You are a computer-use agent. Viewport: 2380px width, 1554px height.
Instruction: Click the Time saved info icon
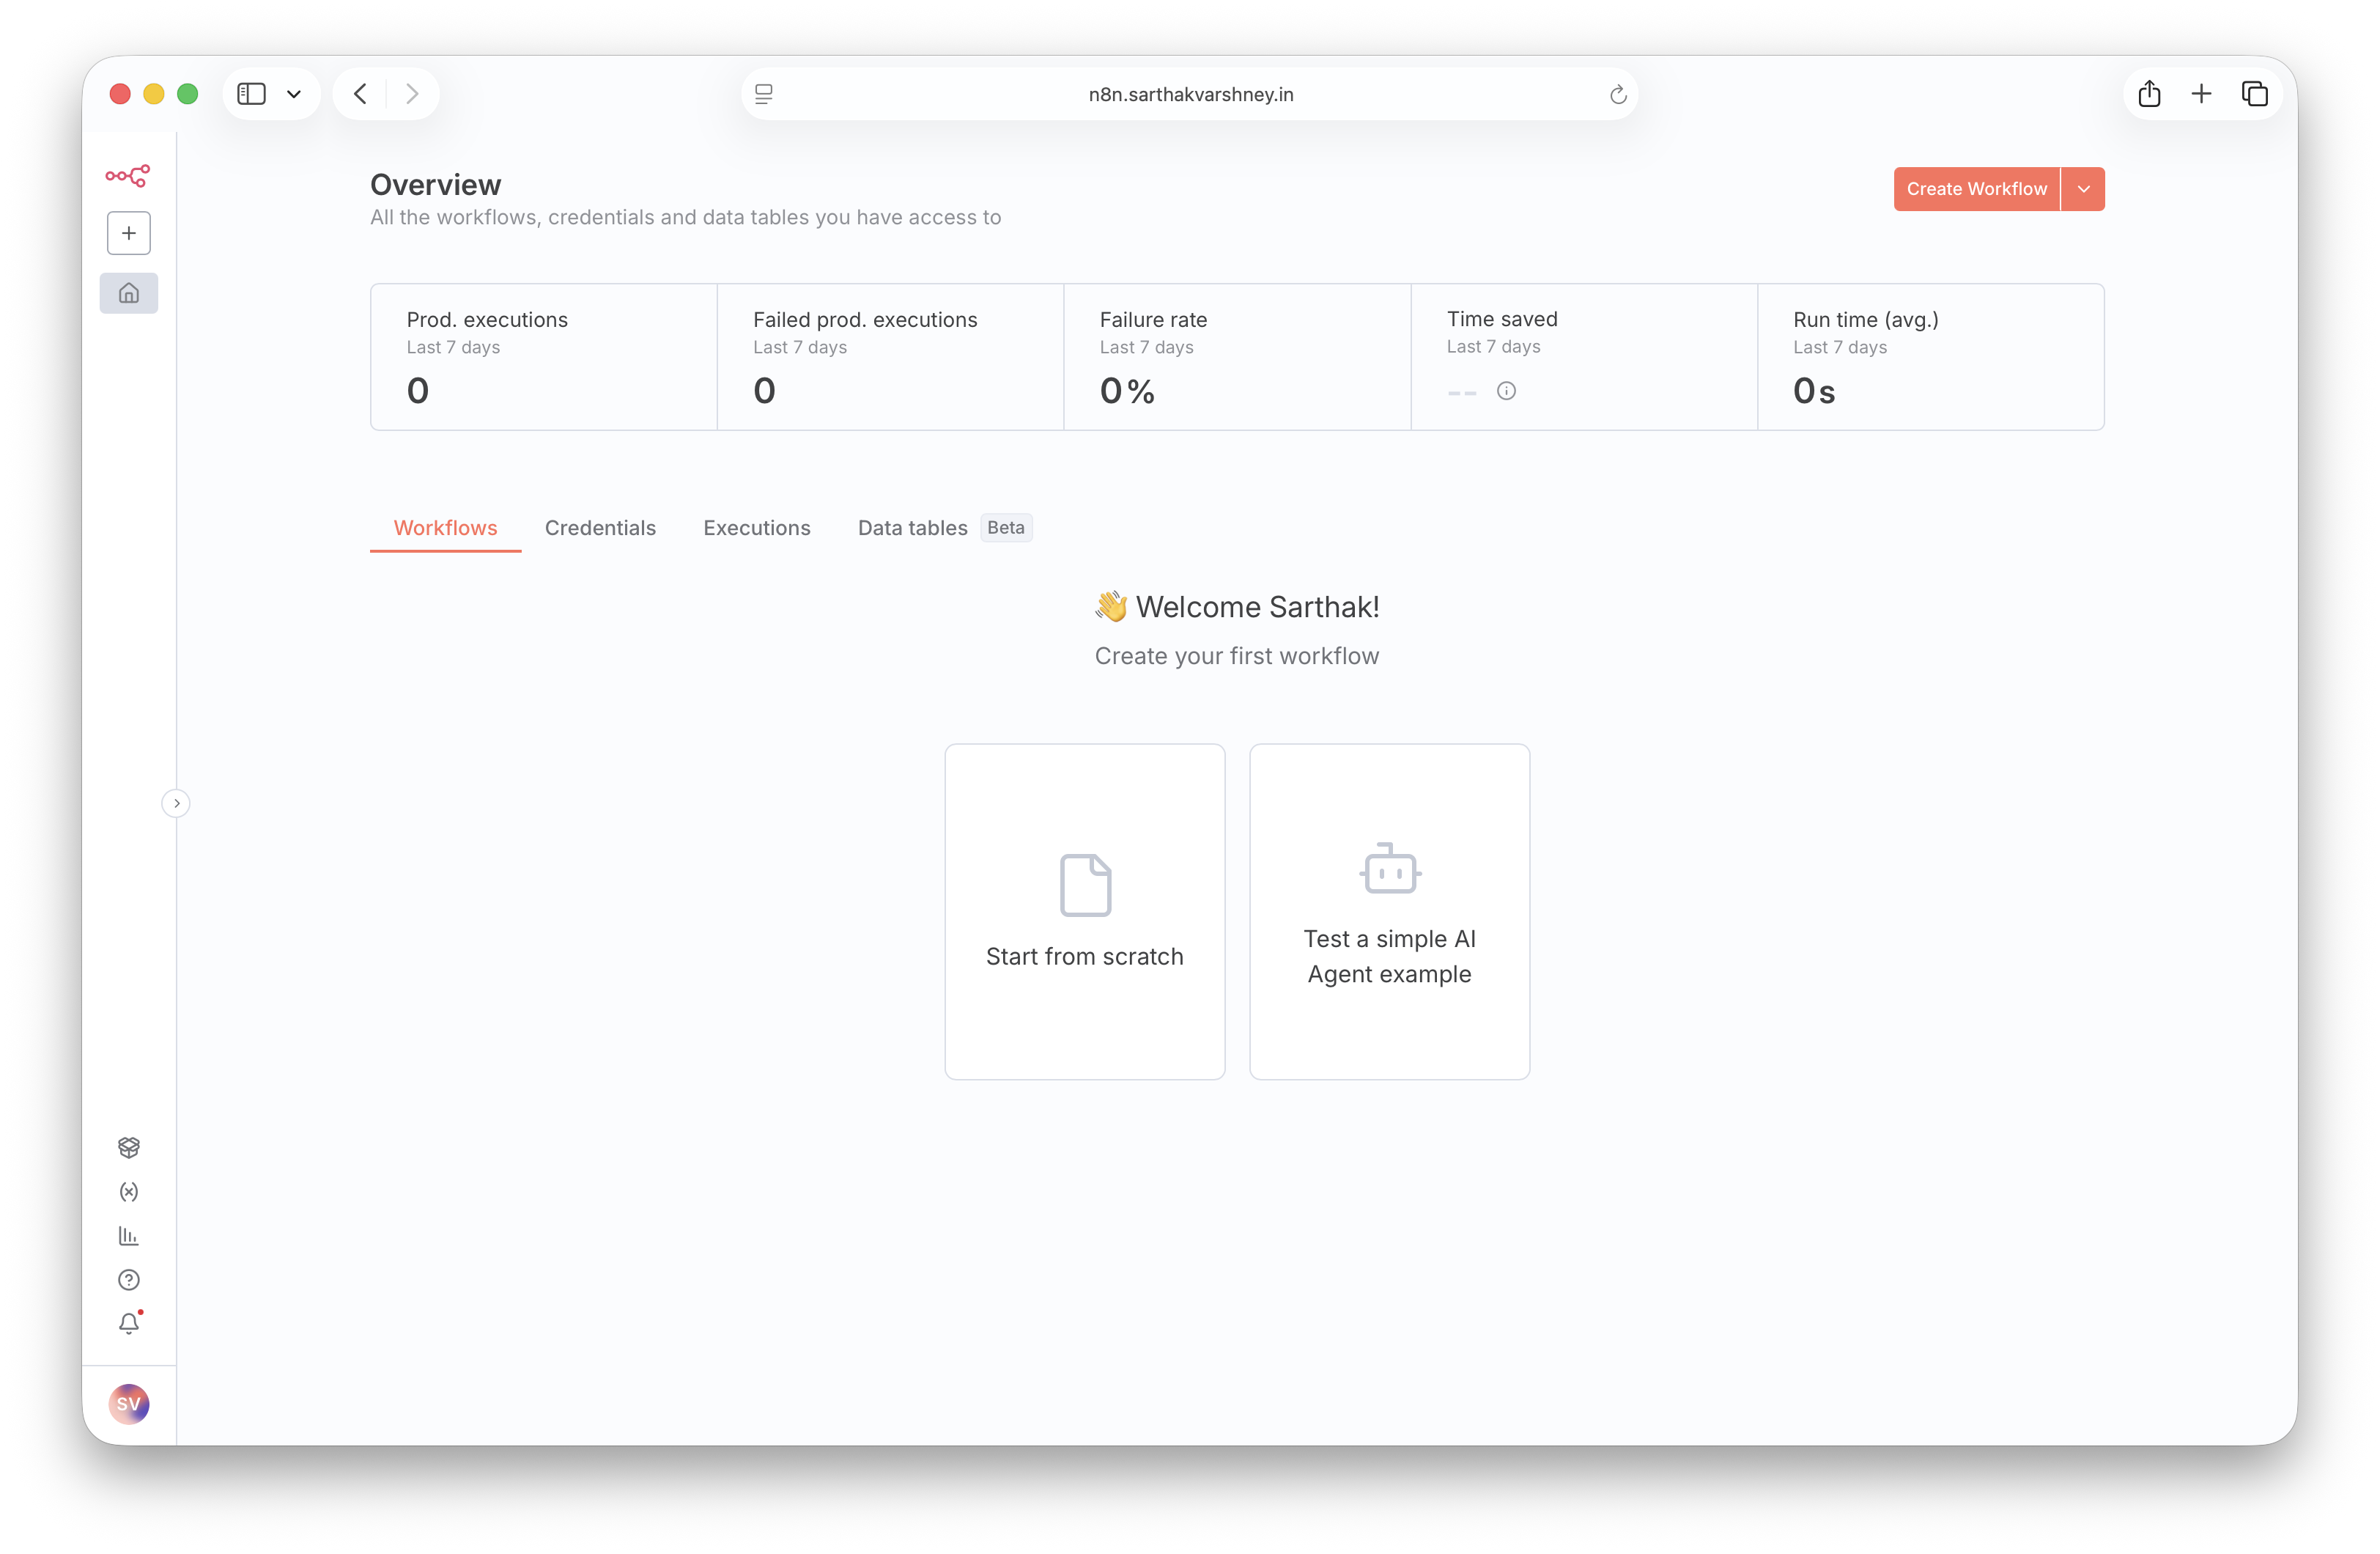(x=1506, y=391)
